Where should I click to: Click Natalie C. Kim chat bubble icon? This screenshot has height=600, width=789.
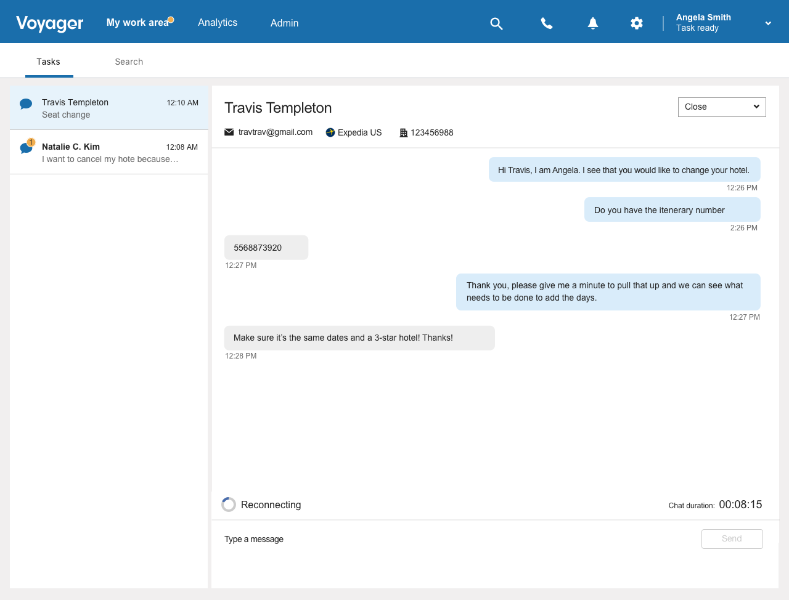coord(26,148)
